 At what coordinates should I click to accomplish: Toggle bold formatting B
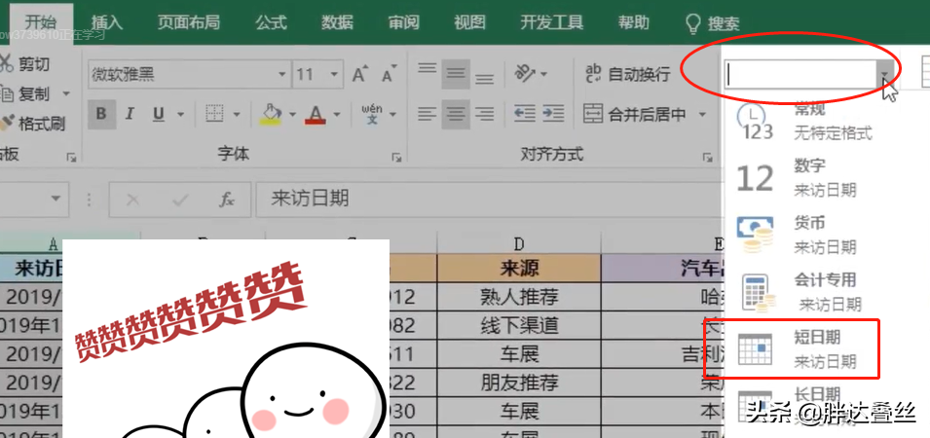pos(101,114)
